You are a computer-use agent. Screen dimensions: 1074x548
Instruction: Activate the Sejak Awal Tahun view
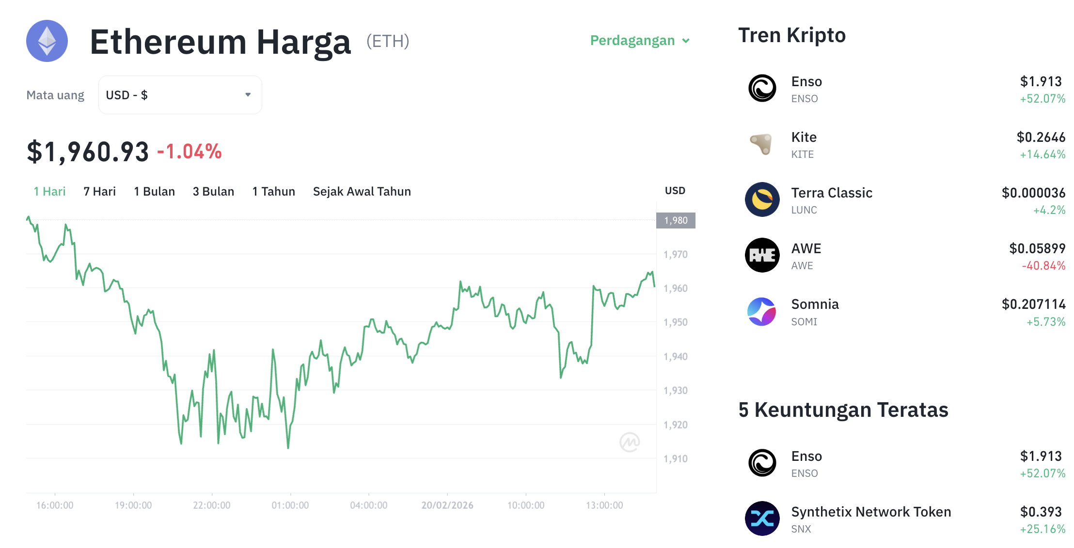pyautogui.click(x=362, y=191)
